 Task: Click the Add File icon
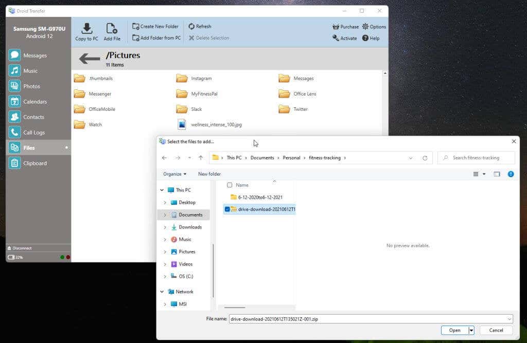tap(112, 28)
